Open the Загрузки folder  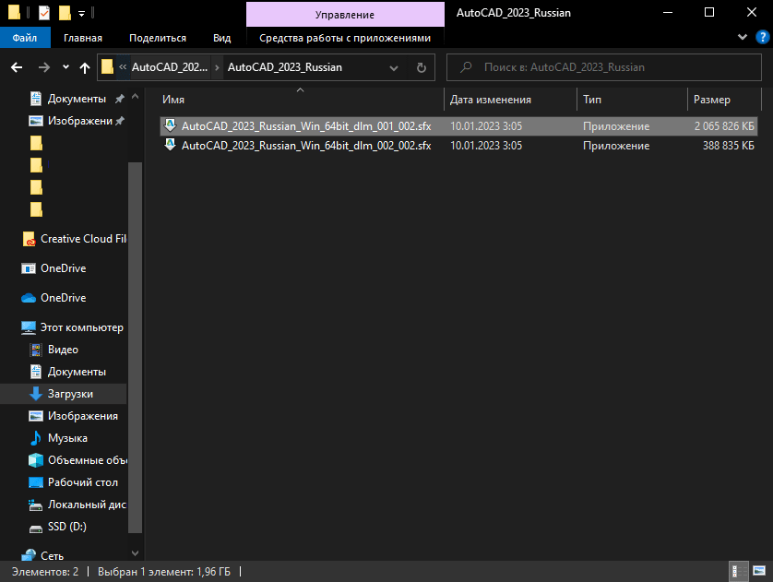point(63,394)
